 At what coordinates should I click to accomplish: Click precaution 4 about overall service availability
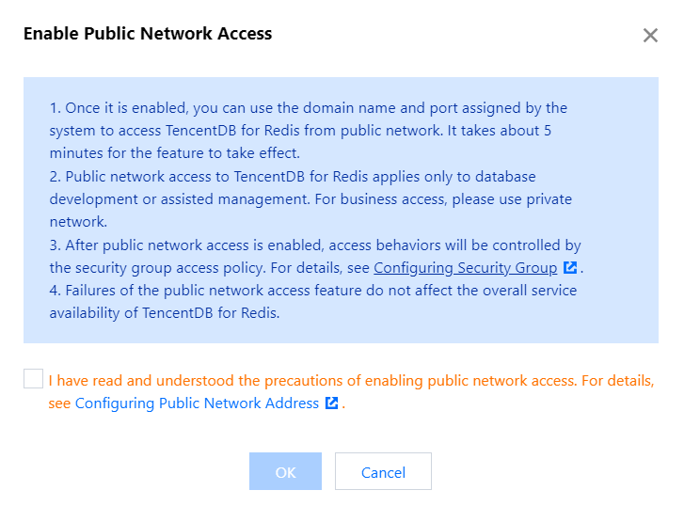coord(313,291)
